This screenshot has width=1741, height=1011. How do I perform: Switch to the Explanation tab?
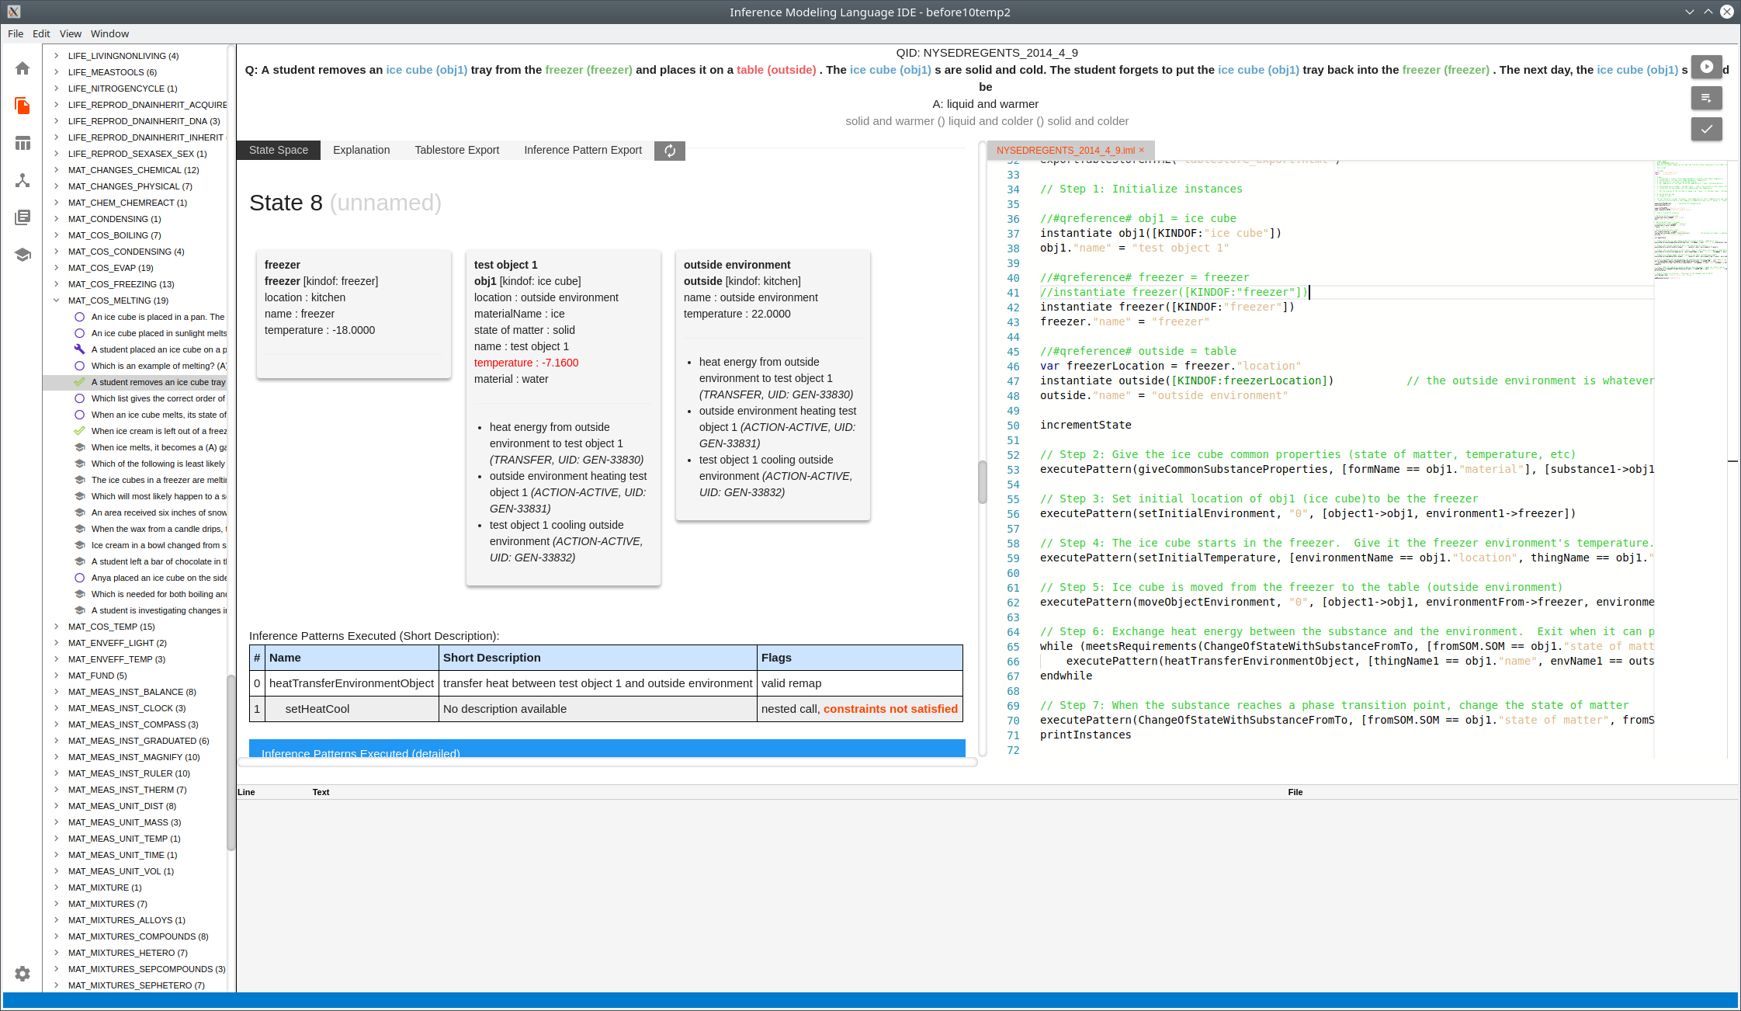tap(361, 150)
